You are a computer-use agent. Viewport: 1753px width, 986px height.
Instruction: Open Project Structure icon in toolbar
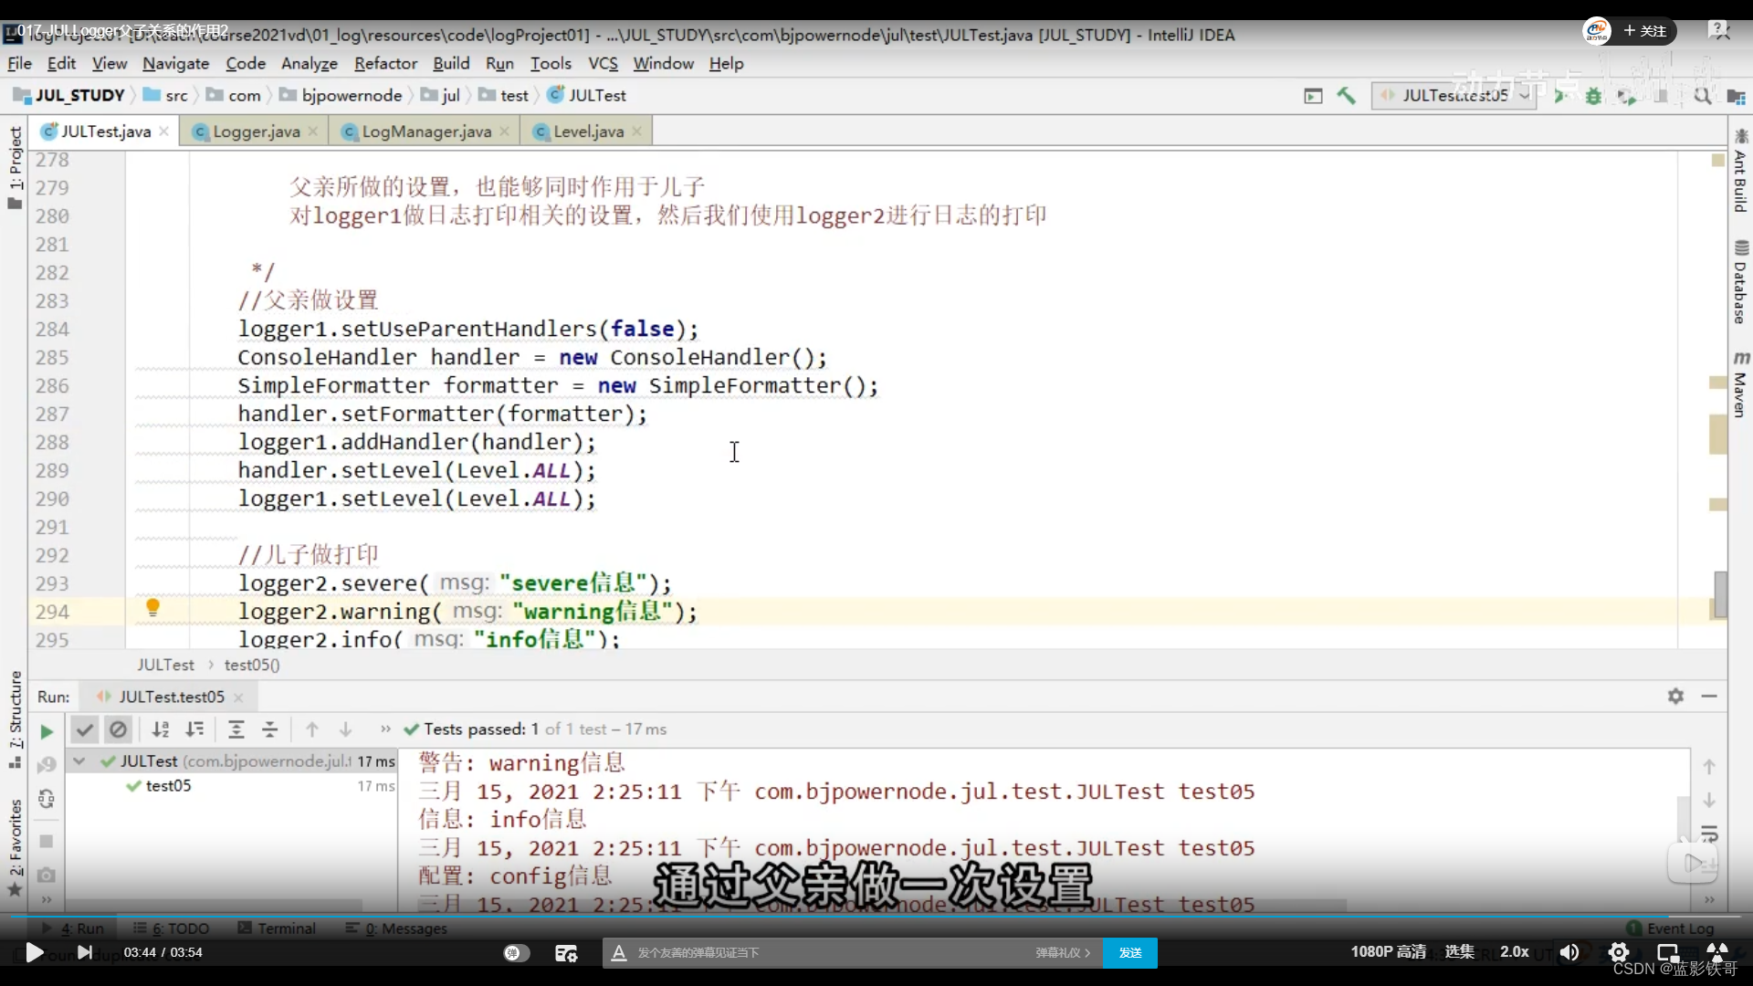[x=1736, y=96]
